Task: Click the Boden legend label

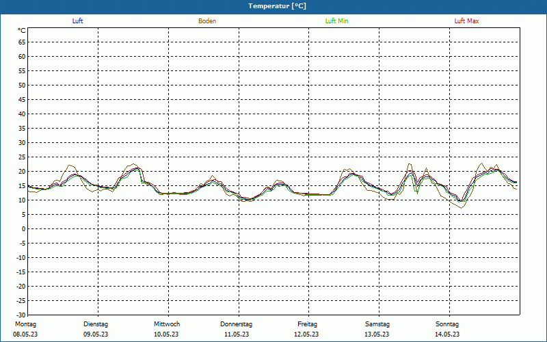Action: (x=207, y=21)
